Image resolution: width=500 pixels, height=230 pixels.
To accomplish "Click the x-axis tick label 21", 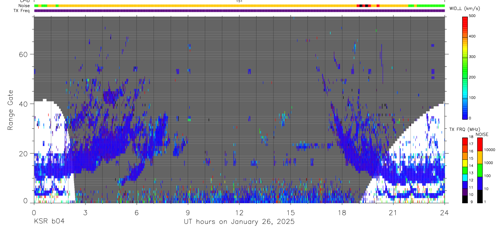I will [x=393, y=212].
